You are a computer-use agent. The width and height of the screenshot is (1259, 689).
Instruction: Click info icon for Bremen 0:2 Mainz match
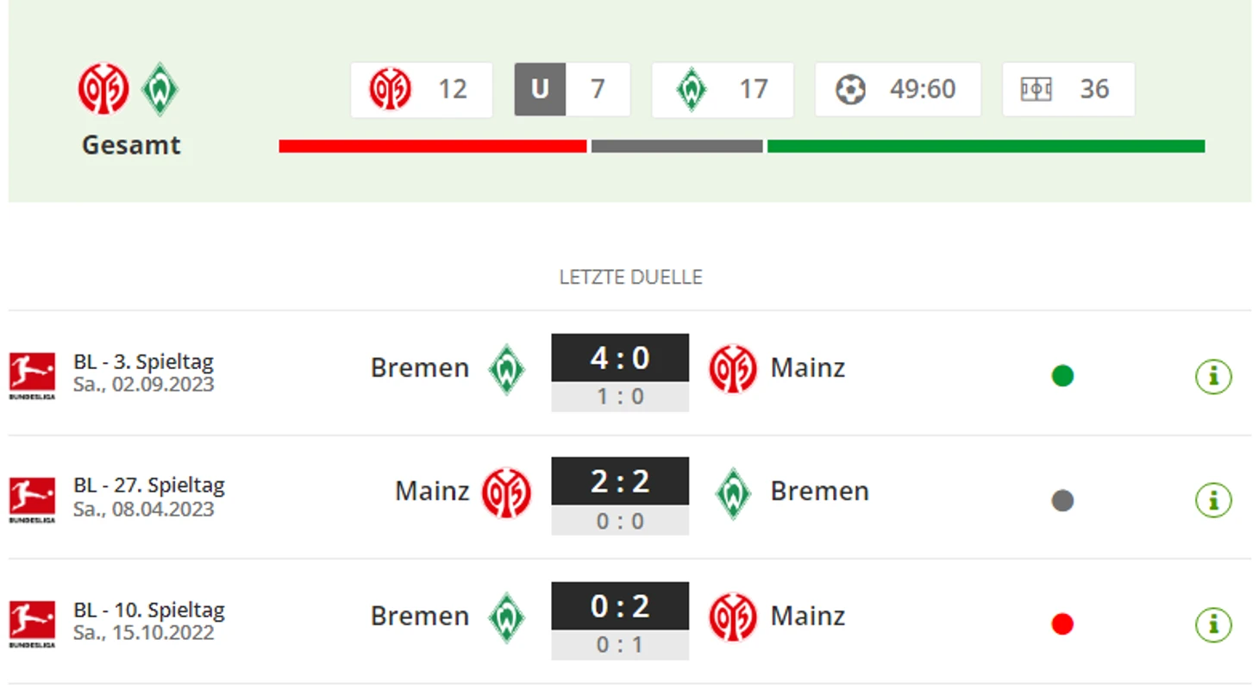1212,624
